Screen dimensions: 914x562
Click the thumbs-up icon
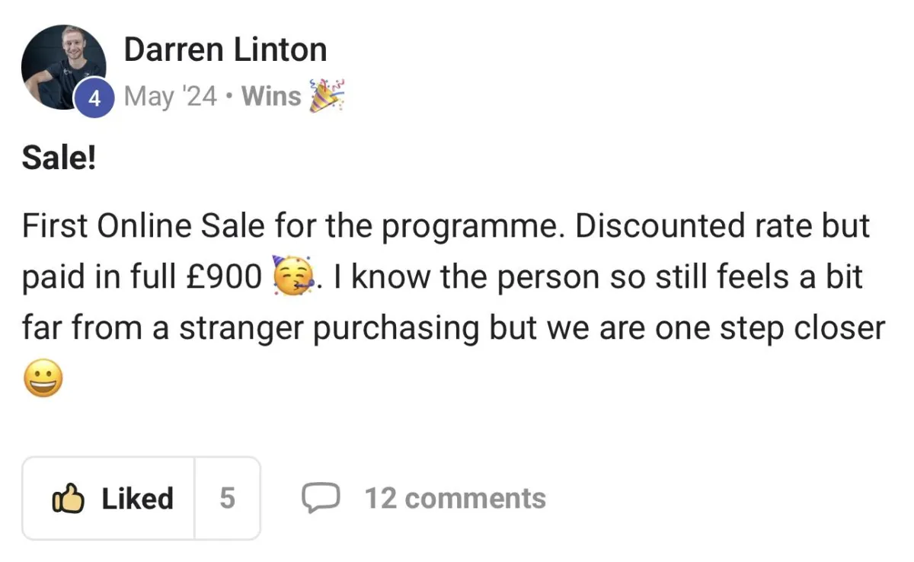tap(67, 499)
